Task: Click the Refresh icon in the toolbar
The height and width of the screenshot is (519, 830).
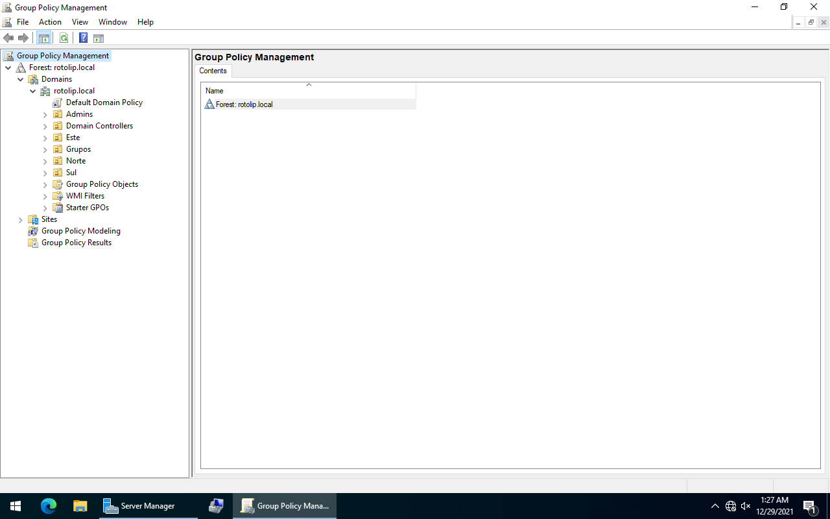Action: tap(64, 38)
